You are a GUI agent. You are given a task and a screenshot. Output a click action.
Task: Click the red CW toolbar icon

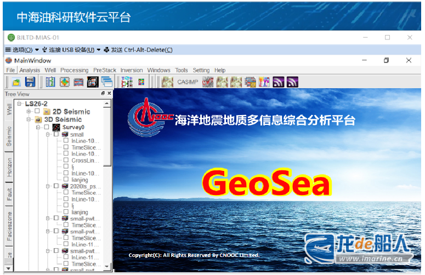208,82
